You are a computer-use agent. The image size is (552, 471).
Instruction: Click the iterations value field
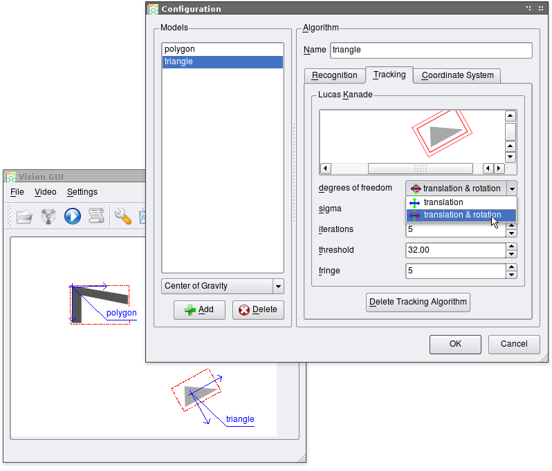pos(456,229)
